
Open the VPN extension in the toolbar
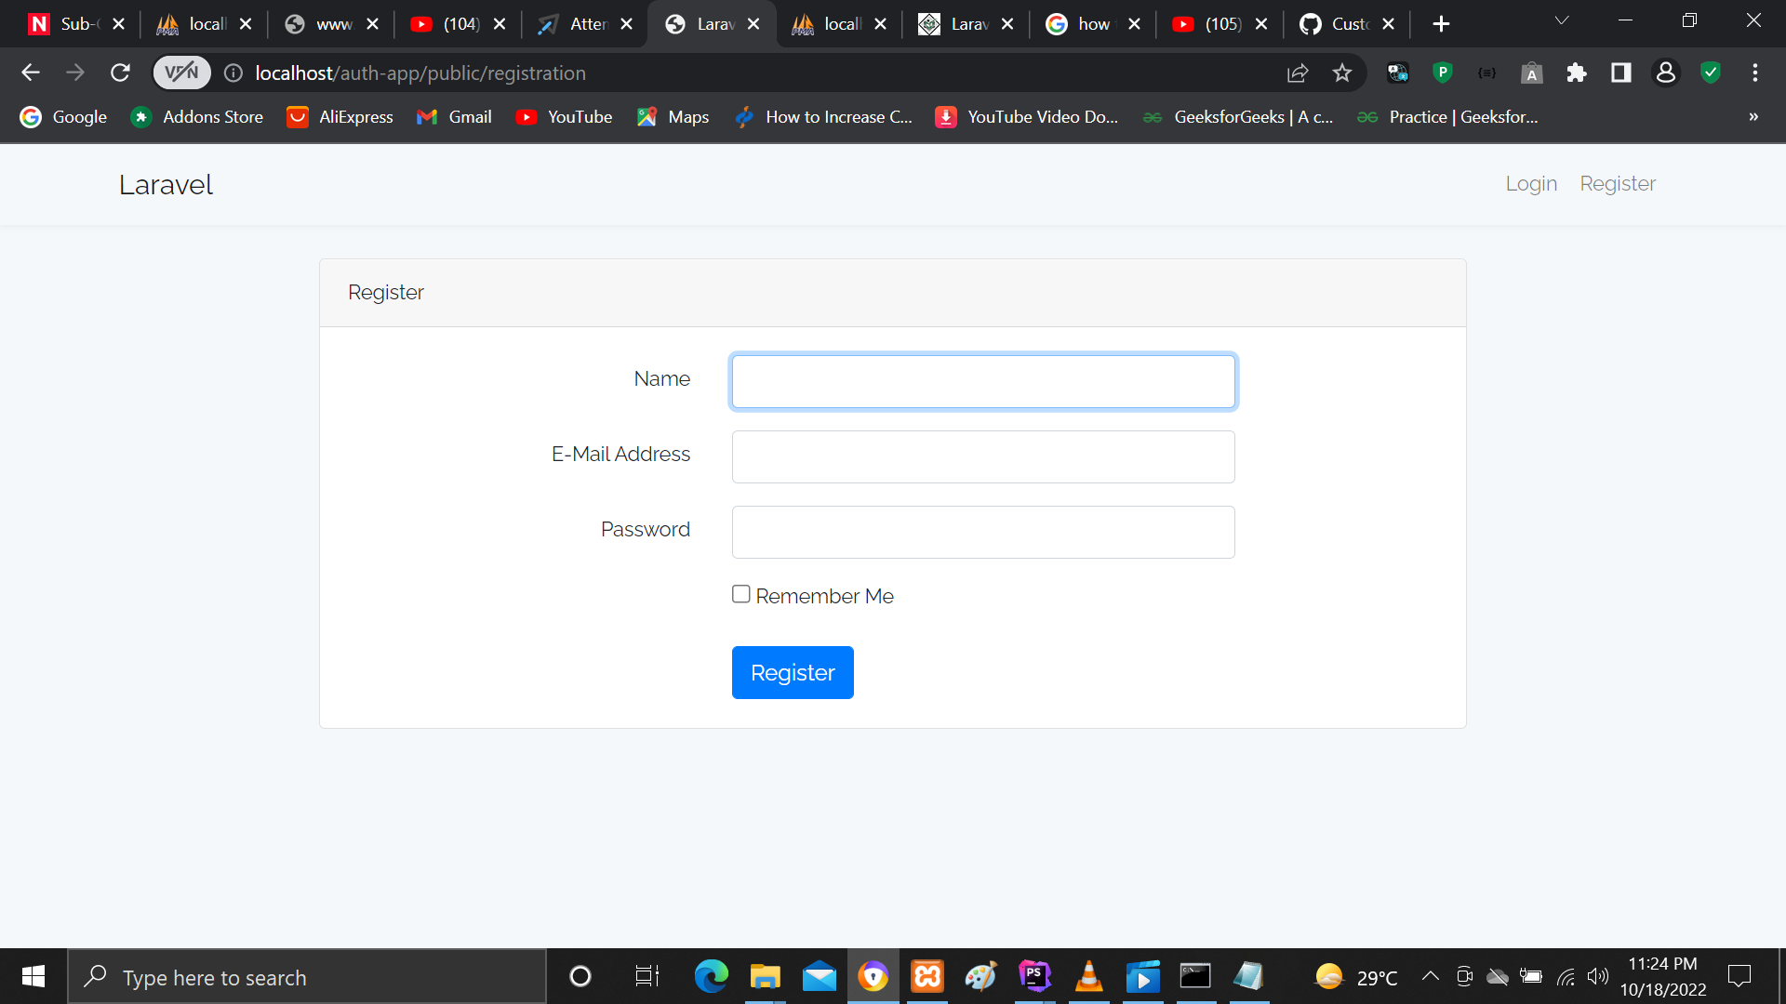(x=180, y=73)
